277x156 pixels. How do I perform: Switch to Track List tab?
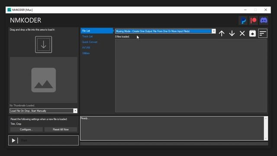coord(87,36)
